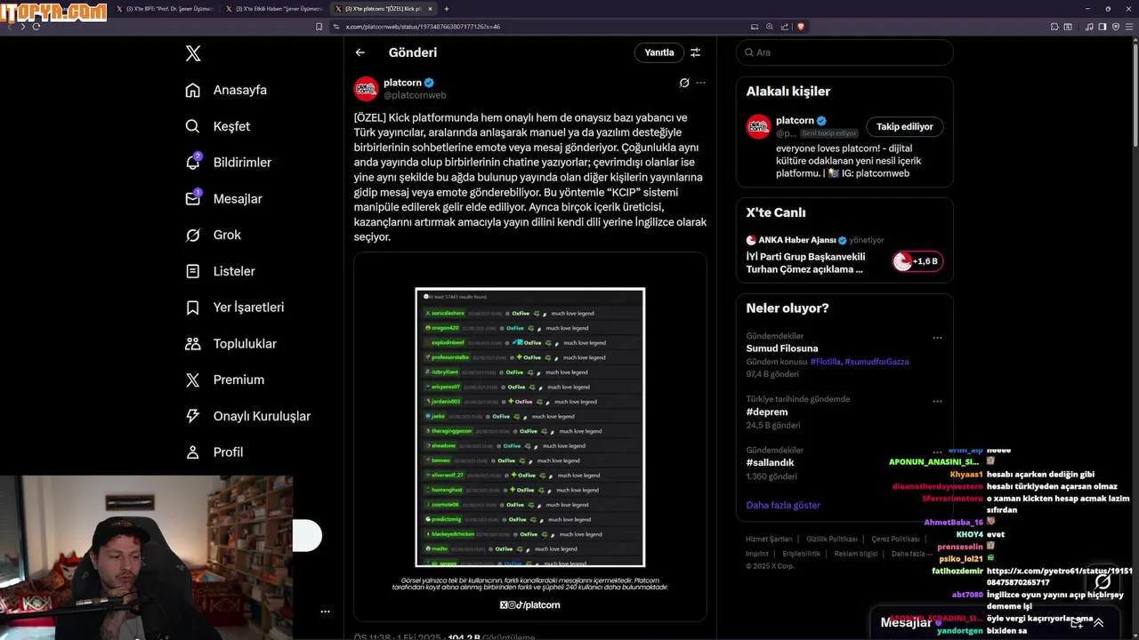1139x640 pixels.
Task: Click the Mesajlar envelope icon in the sidebar
Action: 192,198
